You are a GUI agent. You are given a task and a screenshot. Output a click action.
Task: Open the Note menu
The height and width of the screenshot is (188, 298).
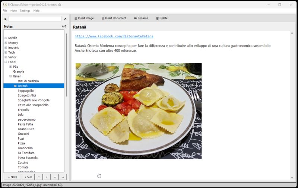tap(13, 11)
